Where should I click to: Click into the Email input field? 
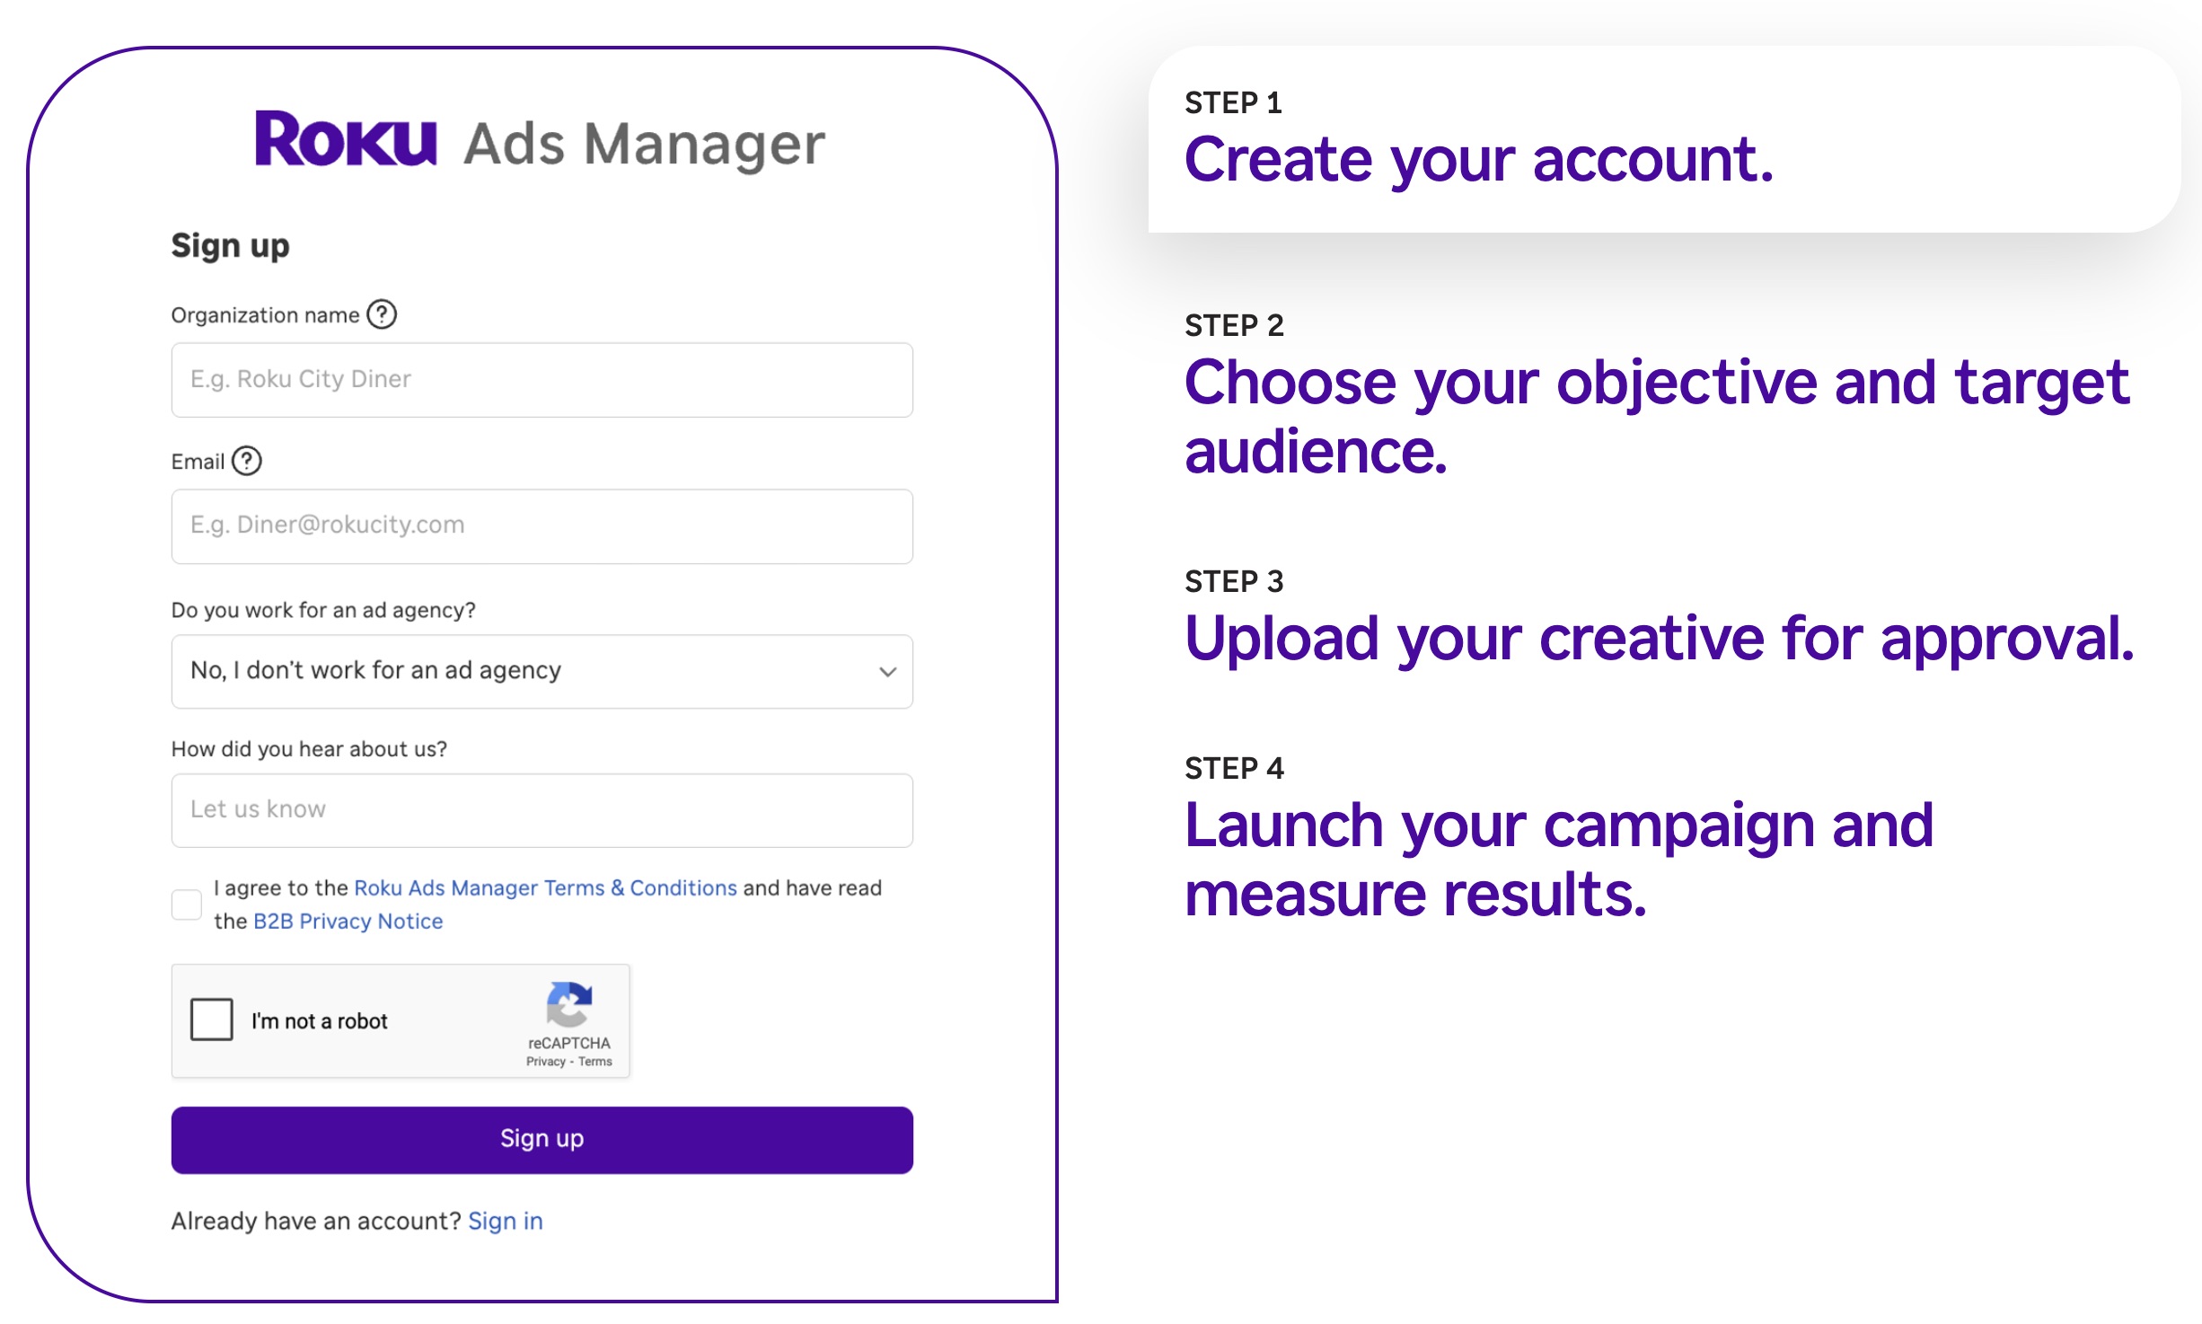point(542,525)
